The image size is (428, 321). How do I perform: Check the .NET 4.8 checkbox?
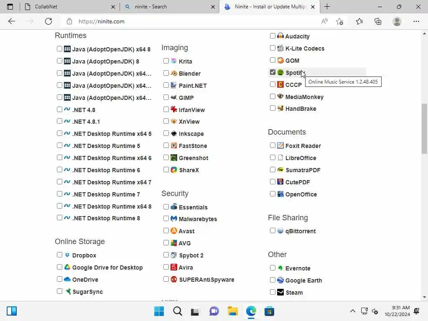click(59, 110)
